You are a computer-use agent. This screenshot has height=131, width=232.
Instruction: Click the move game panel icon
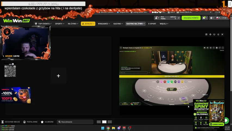[210, 34]
